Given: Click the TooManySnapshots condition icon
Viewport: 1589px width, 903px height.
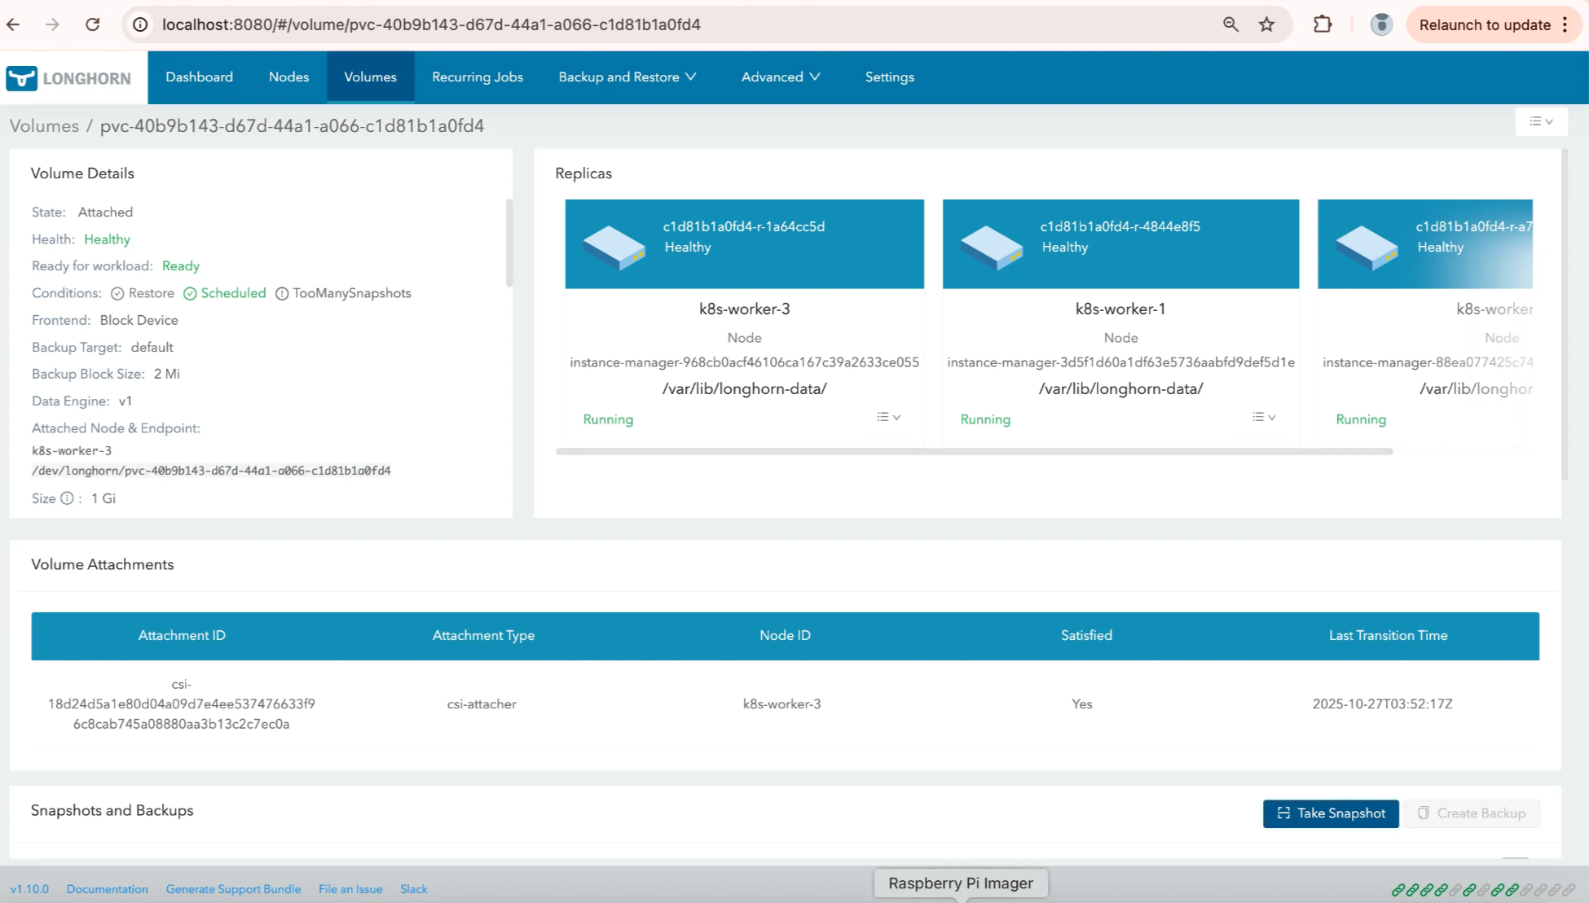Looking at the screenshot, I should [x=282, y=293].
